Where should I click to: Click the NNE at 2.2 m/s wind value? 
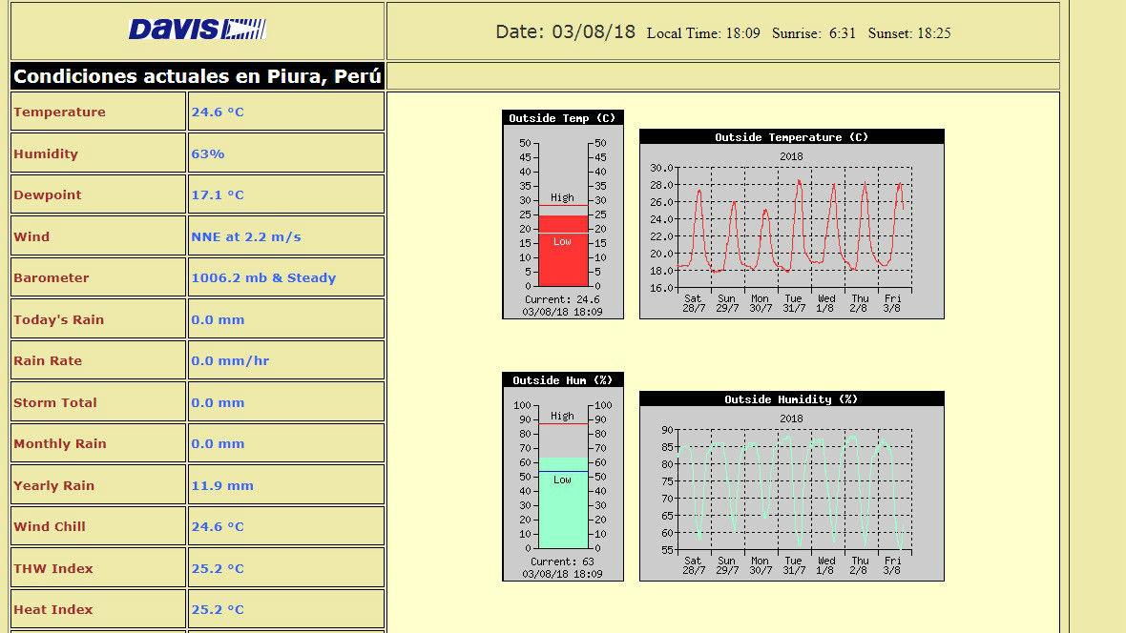point(246,236)
